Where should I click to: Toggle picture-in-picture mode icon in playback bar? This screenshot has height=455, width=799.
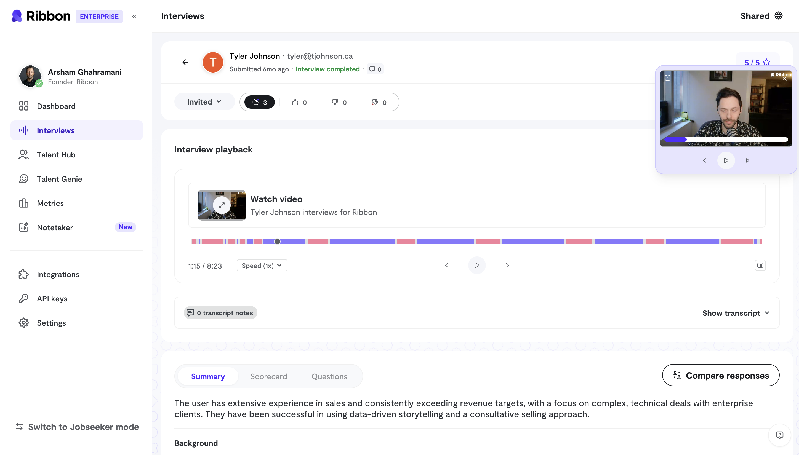pyautogui.click(x=760, y=265)
